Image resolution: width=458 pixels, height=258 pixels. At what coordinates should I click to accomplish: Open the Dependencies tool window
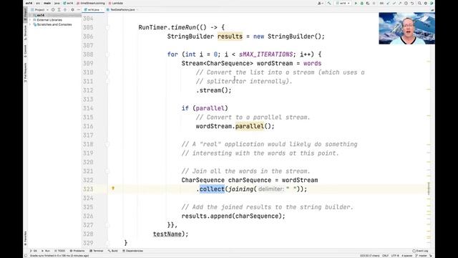[x=132, y=251]
